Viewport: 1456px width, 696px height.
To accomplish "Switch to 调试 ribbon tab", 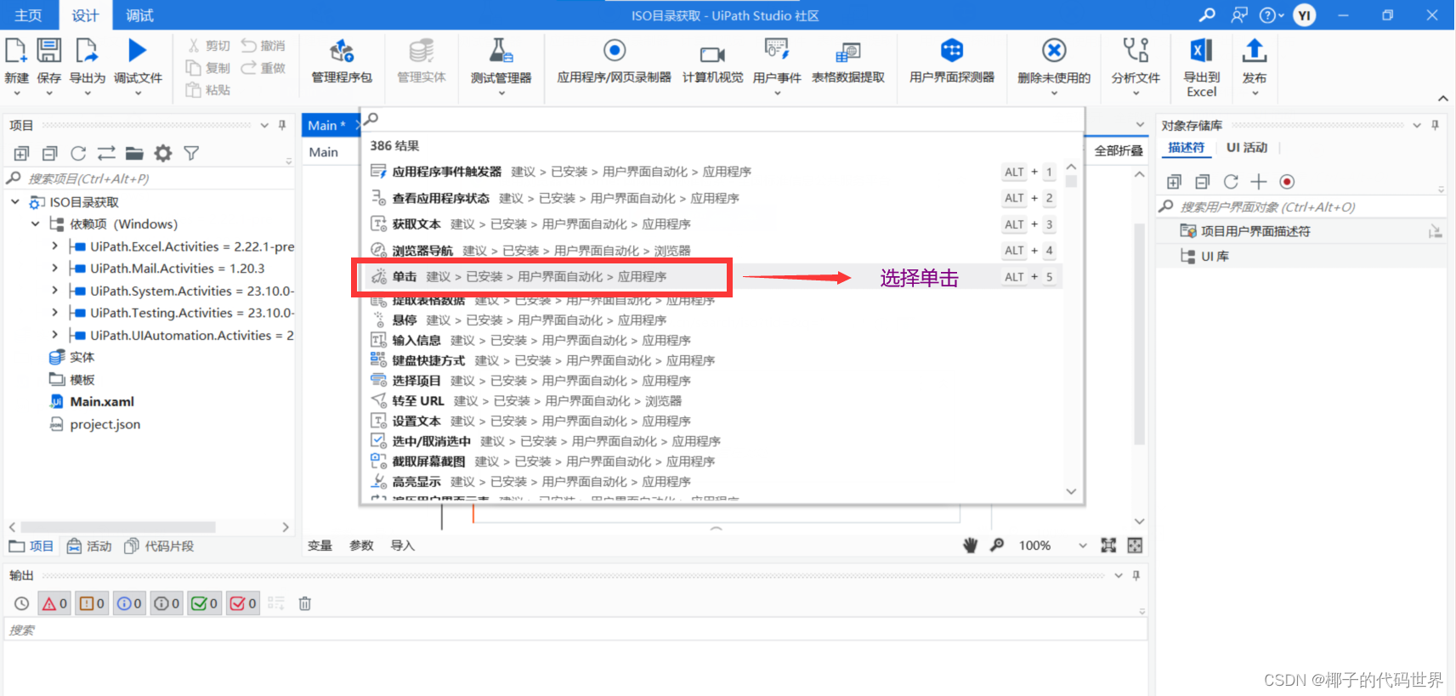I will click(139, 15).
